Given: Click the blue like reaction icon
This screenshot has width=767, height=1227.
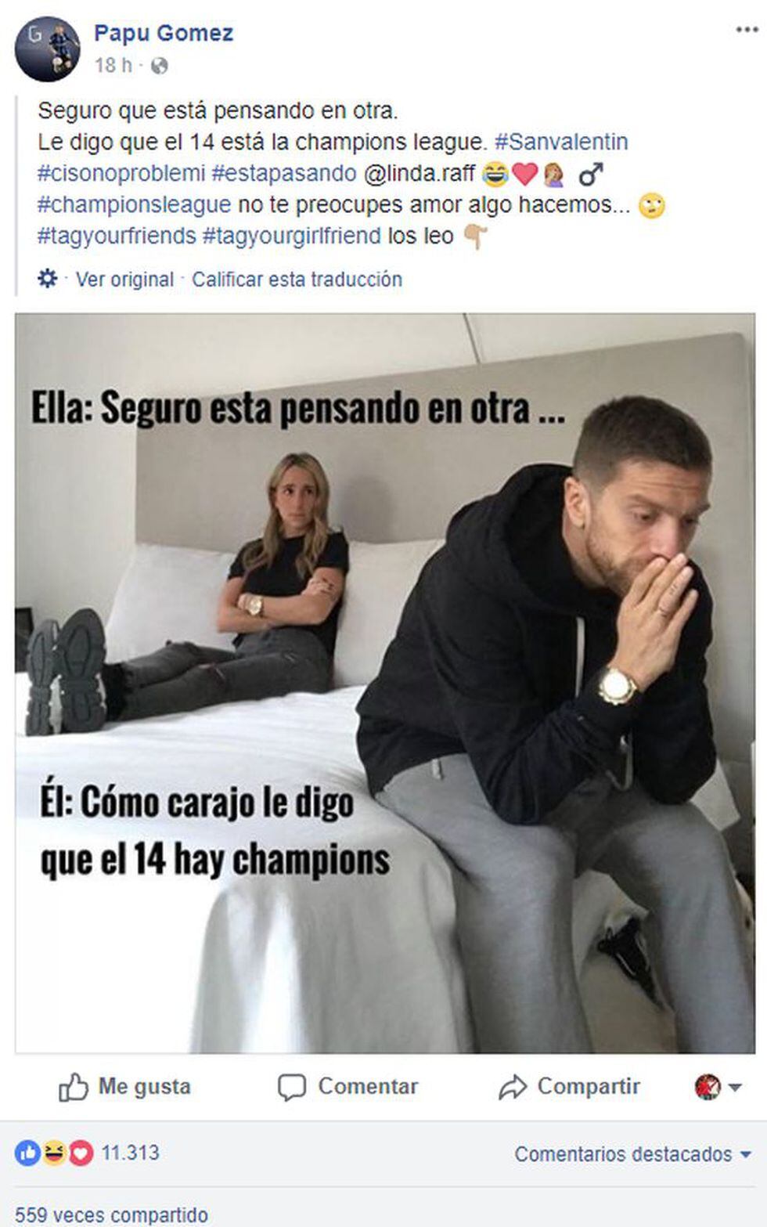Looking at the screenshot, I should [x=27, y=1153].
